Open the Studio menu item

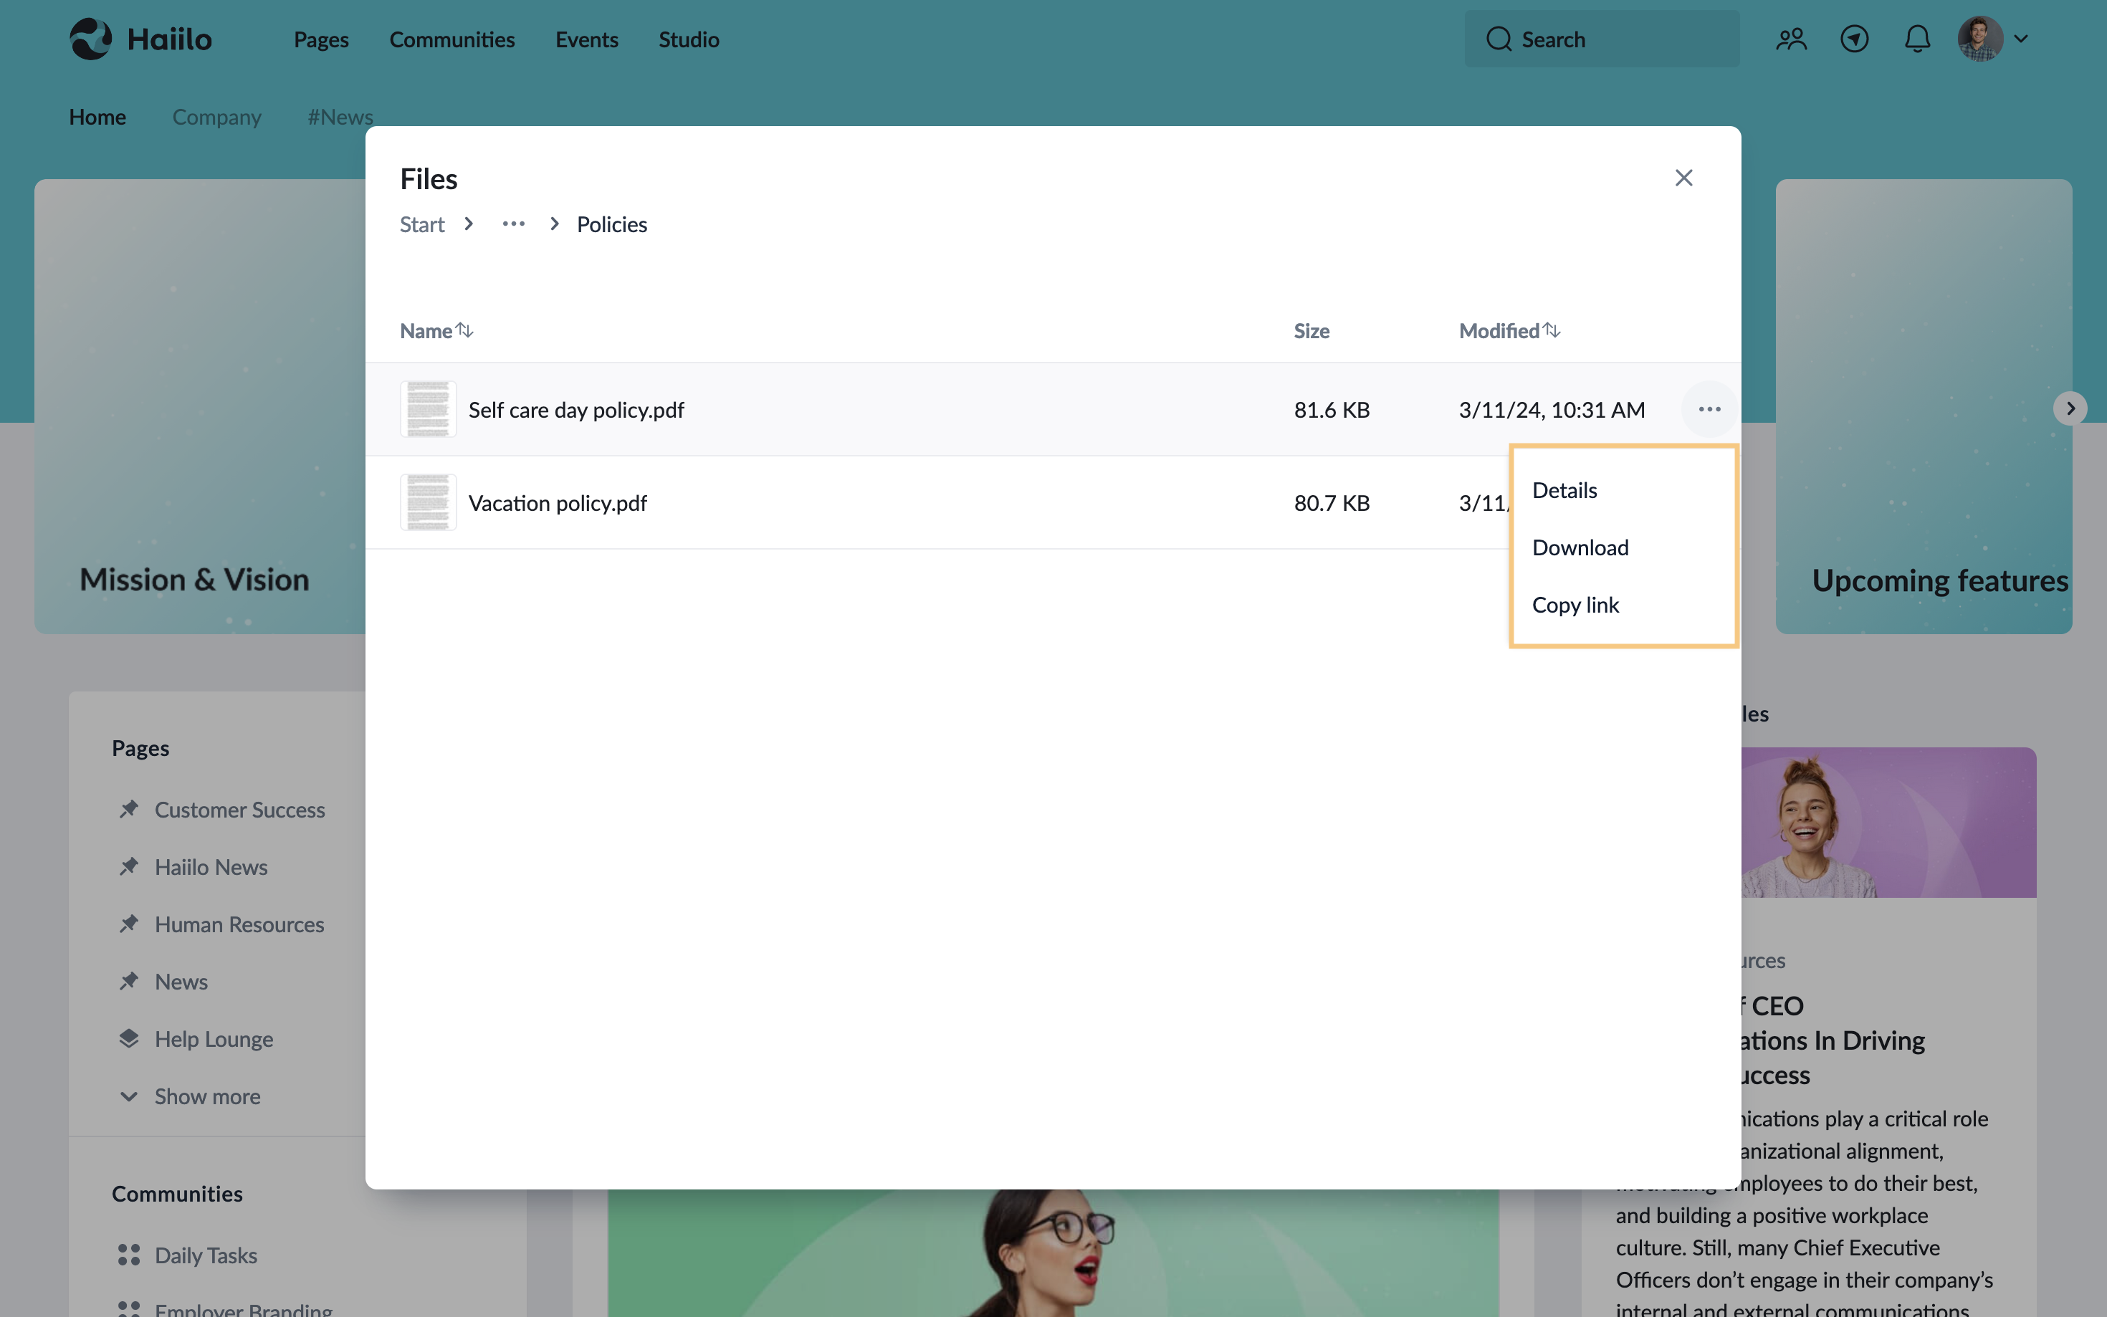[689, 39]
